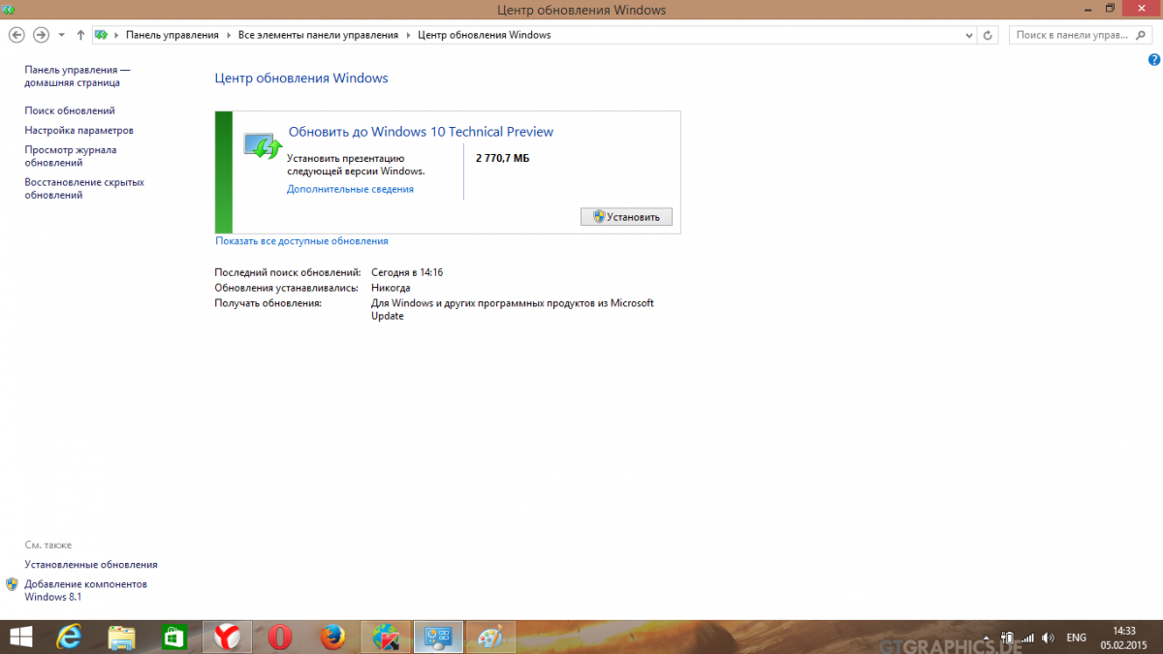The image size is (1163, 654).
Task: Open recent locations dropdown arrow
Action: pyautogui.click(x=61, y=35)
